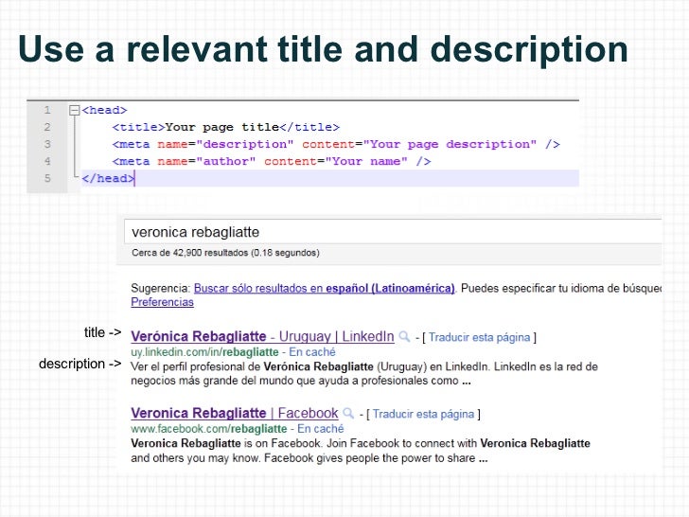Click Traducir esta página for Facebook result
Viewport: 689px width, 517px height.
[423, 414]
